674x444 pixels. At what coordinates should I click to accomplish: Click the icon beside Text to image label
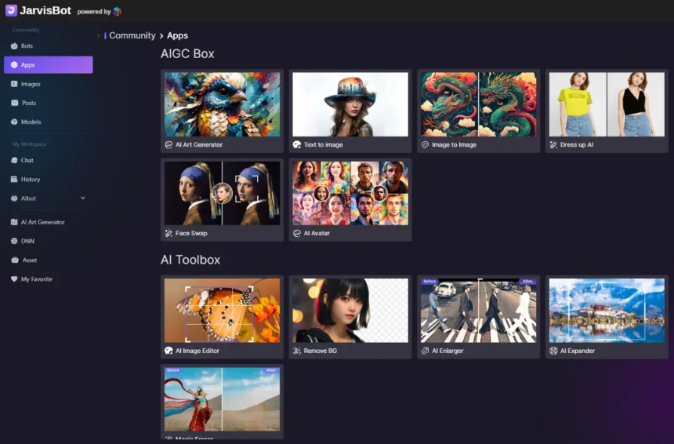[296, 144]
